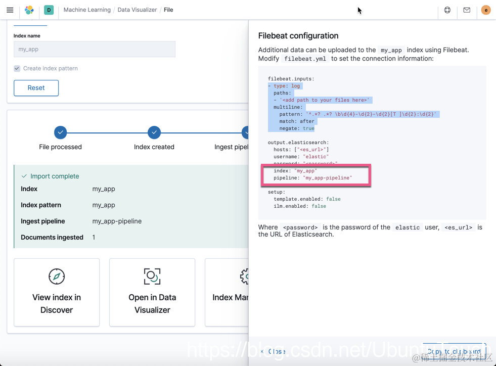
Task: Click the 'output.elasticsearch:' line
Action: click(298, 143)
